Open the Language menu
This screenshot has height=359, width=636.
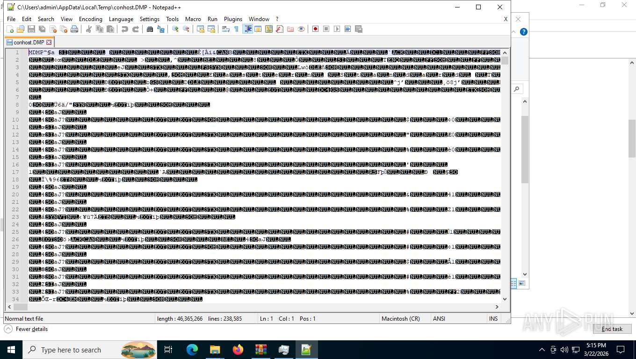point(121,19)
